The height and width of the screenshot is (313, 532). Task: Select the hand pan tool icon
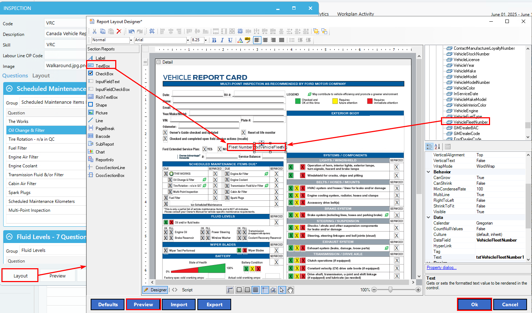click(x=290, y=290)
